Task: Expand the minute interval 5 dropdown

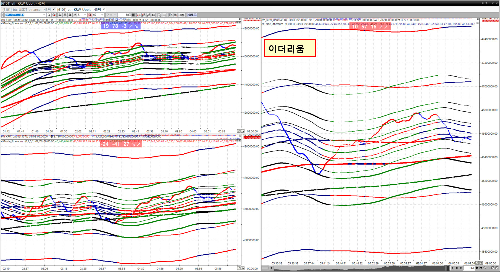Action: (x=85, y=15)
